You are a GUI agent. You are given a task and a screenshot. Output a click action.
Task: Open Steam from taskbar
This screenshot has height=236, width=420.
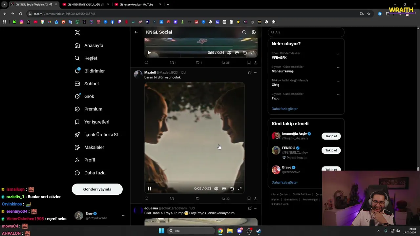pyautogui.click(x=259, y=231)
